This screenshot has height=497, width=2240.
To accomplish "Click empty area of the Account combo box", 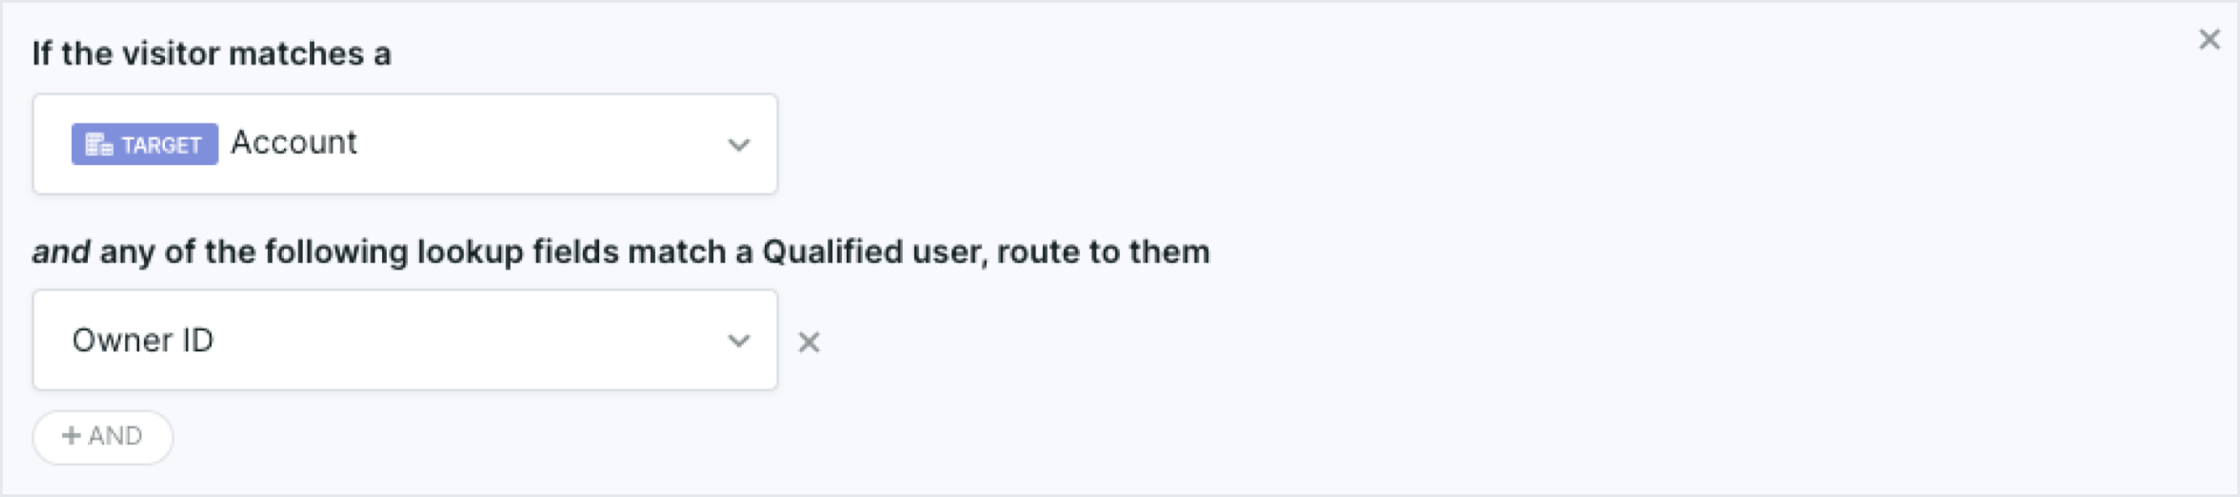I will tap(539, 145).
